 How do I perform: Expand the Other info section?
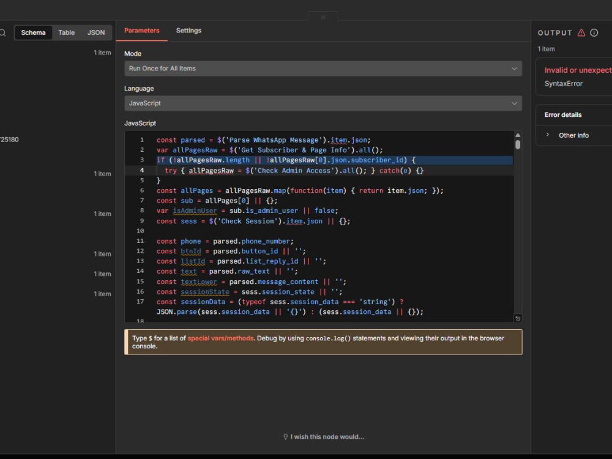[x=573, y=135]
